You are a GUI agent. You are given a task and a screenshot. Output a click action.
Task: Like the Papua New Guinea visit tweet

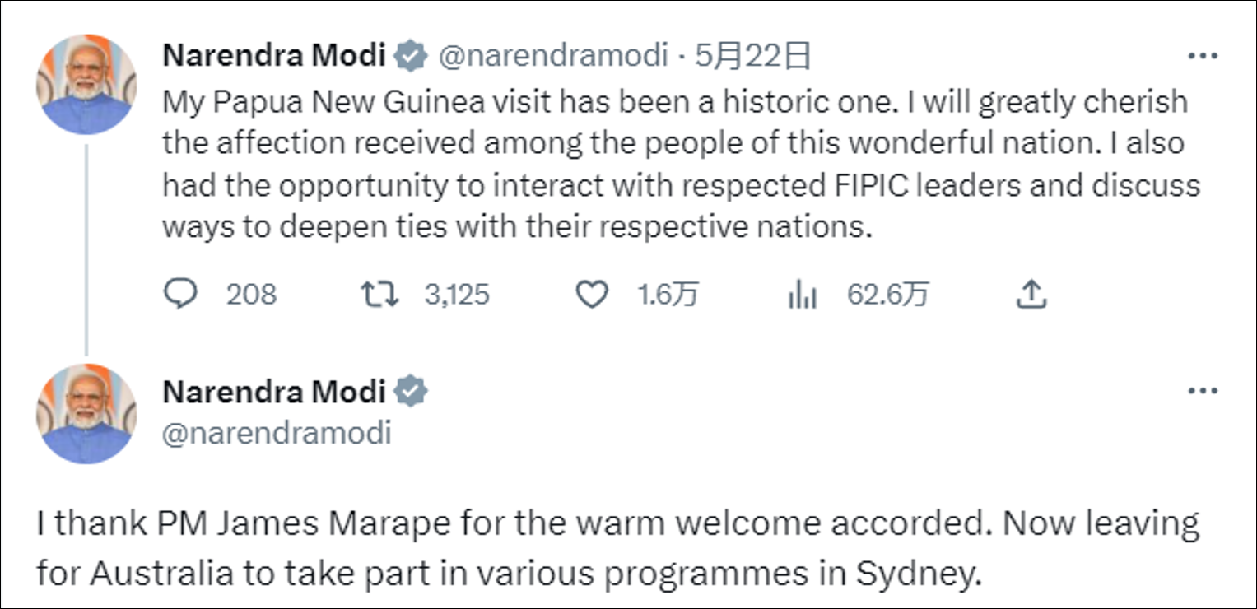[590, 295]
